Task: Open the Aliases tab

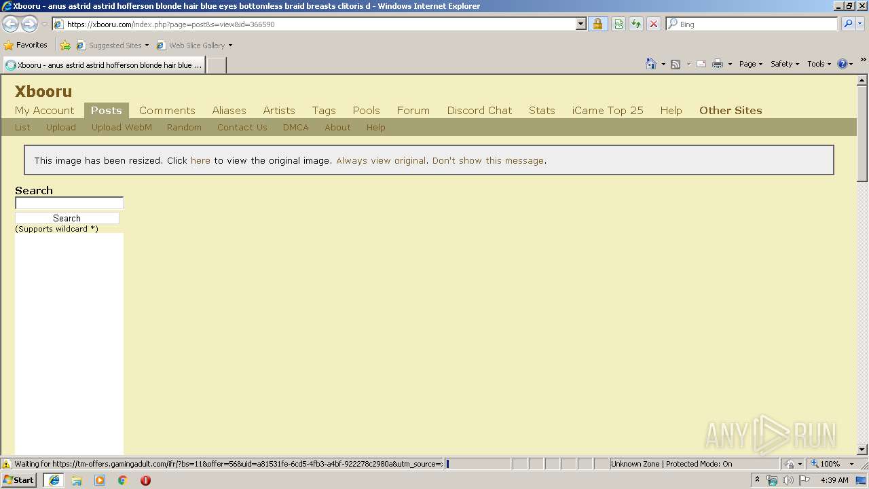Action: pyautogui.click(x=229, y=111)
